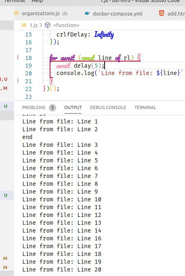Open the PROBLEMS panel tab
The width and height of the screenshot is (185, 276).
point(34,107)
